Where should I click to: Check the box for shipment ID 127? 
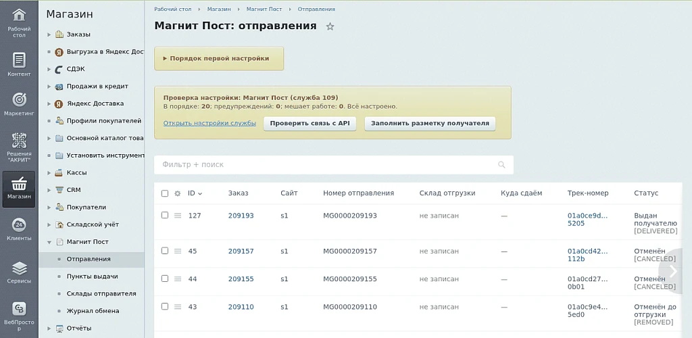click(165, 216)
